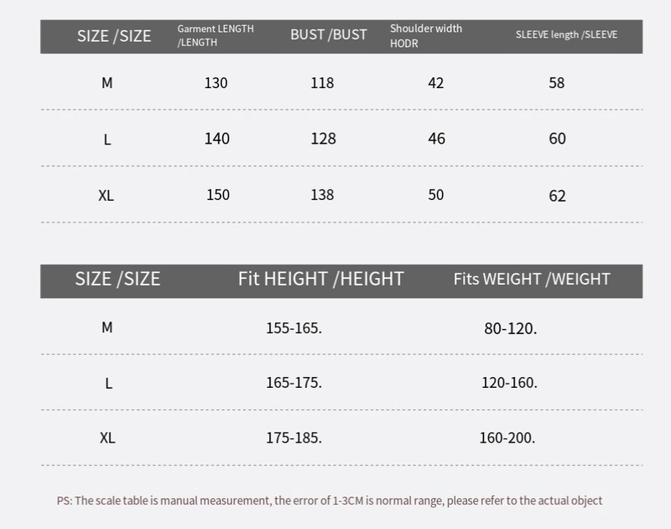671x529 pixels.
Task: Click the Fits WEIGHT column header
Action: [x=532, y=279]
